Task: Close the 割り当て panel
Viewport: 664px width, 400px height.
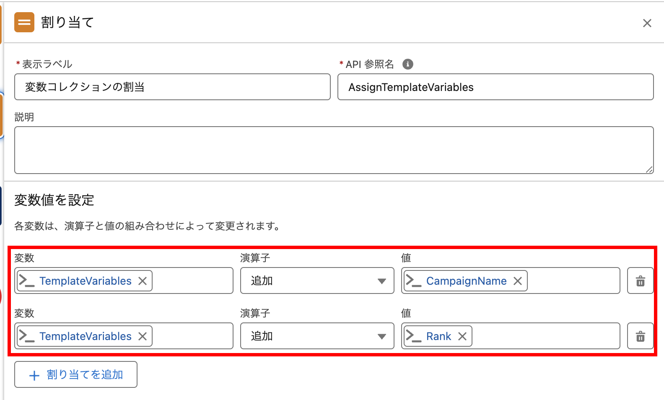Action: coord(647,23)
